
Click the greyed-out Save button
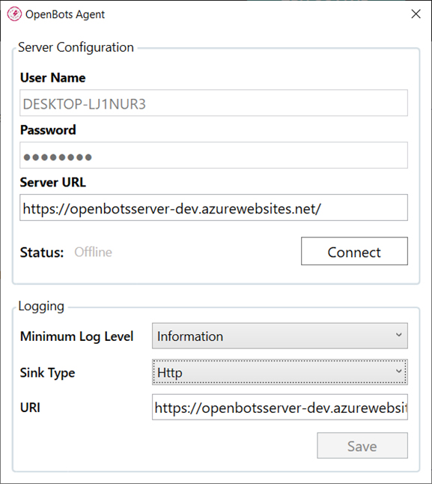pos(362,446)
